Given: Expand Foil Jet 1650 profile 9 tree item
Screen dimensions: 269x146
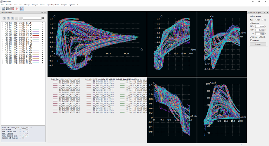Looking at the screenshot, I should point(3,63).
